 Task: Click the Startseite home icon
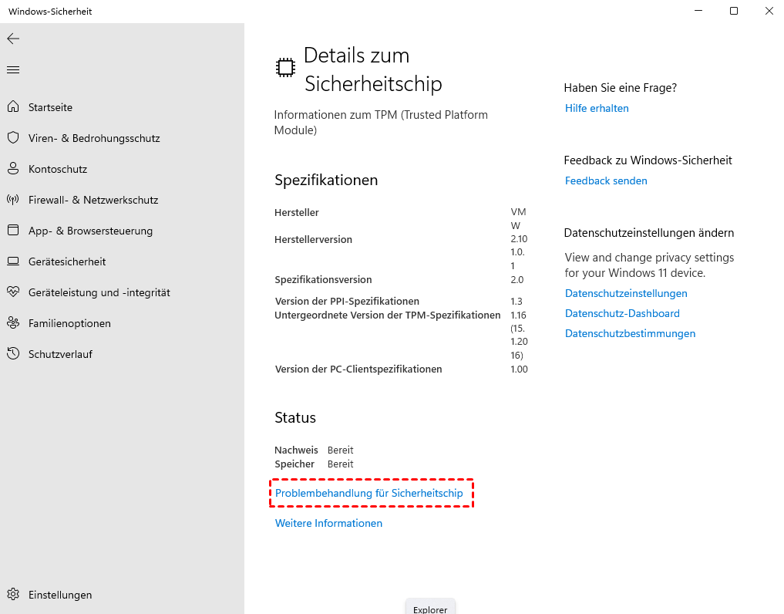[x=13, y=106]
